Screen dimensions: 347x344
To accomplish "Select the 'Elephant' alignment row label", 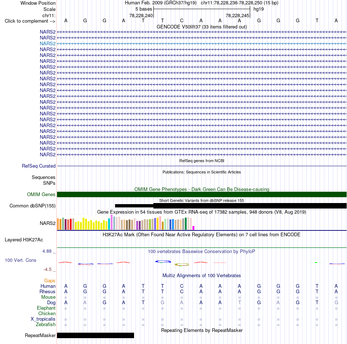I will pos(46,308).
